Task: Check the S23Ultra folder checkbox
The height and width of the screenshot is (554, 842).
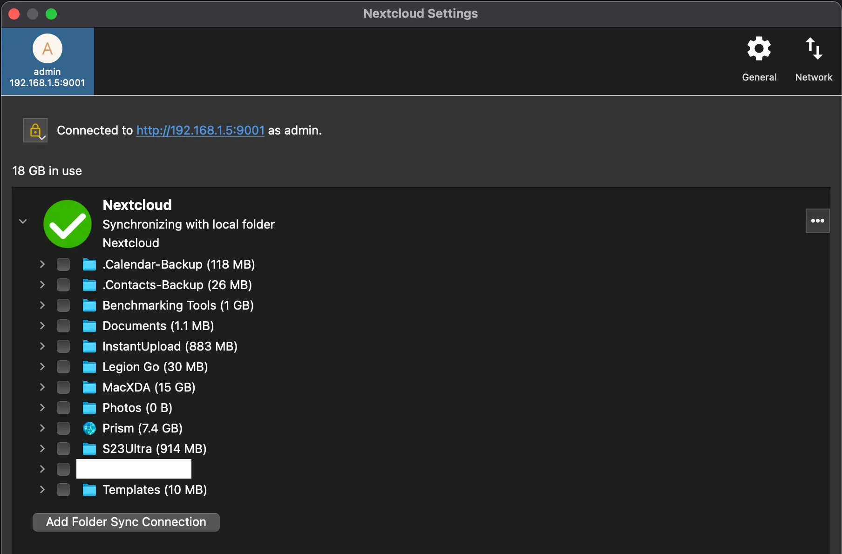Action: point(63,449)
